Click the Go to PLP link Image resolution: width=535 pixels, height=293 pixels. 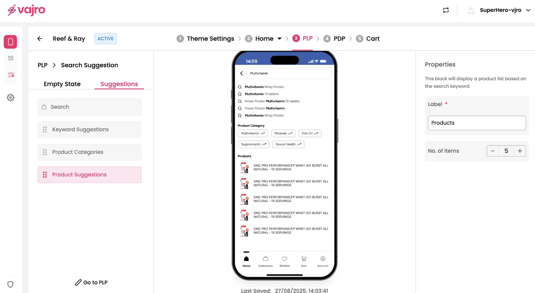pyautogui.click(x=91, y=282)
